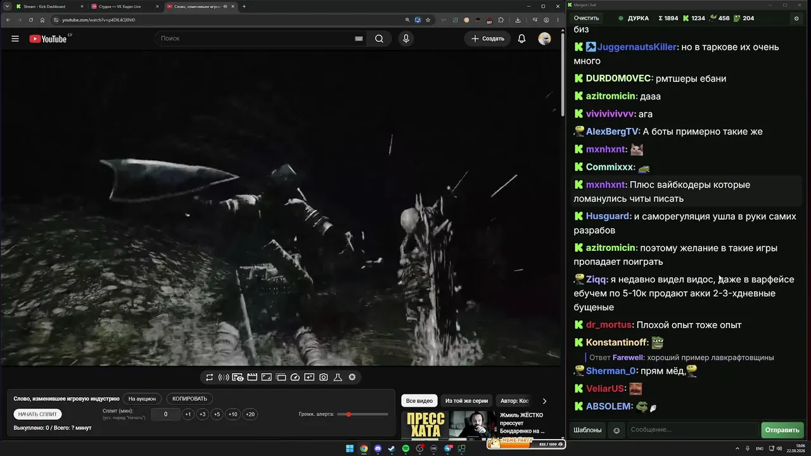Click the split minutes input field
The width and height of the screenshot is (811, 456).
point(165,414)
